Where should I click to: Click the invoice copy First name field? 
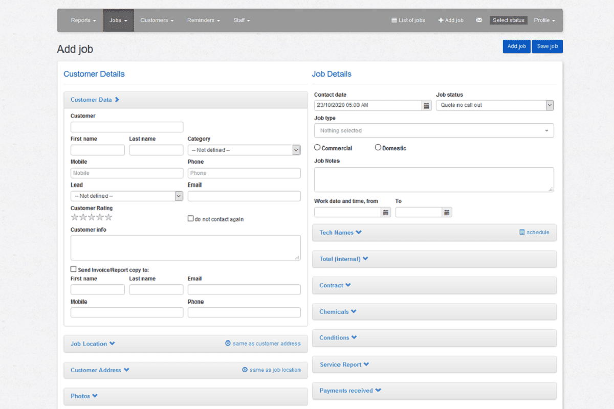[x=98, y=289]
